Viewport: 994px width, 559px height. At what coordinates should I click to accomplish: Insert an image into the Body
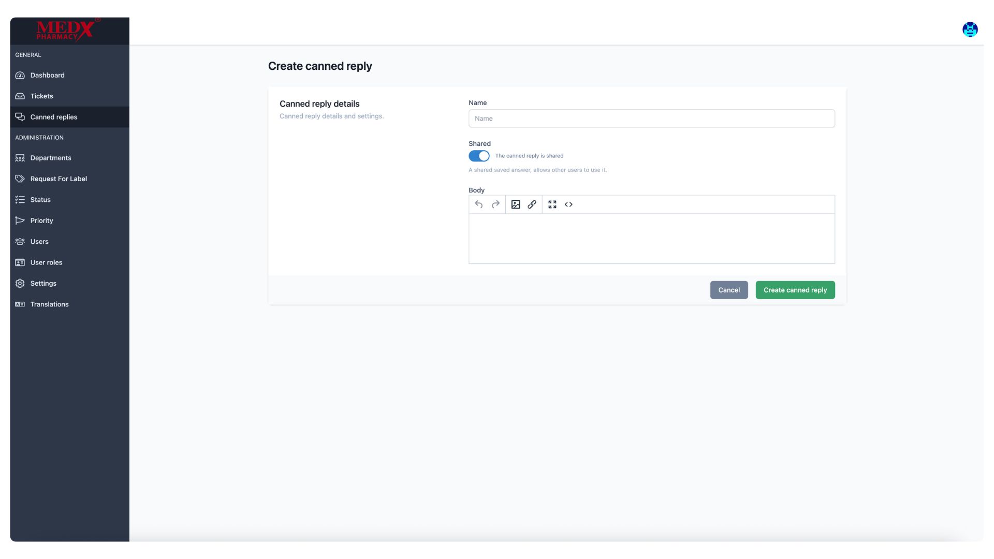[x=516, y=204]
